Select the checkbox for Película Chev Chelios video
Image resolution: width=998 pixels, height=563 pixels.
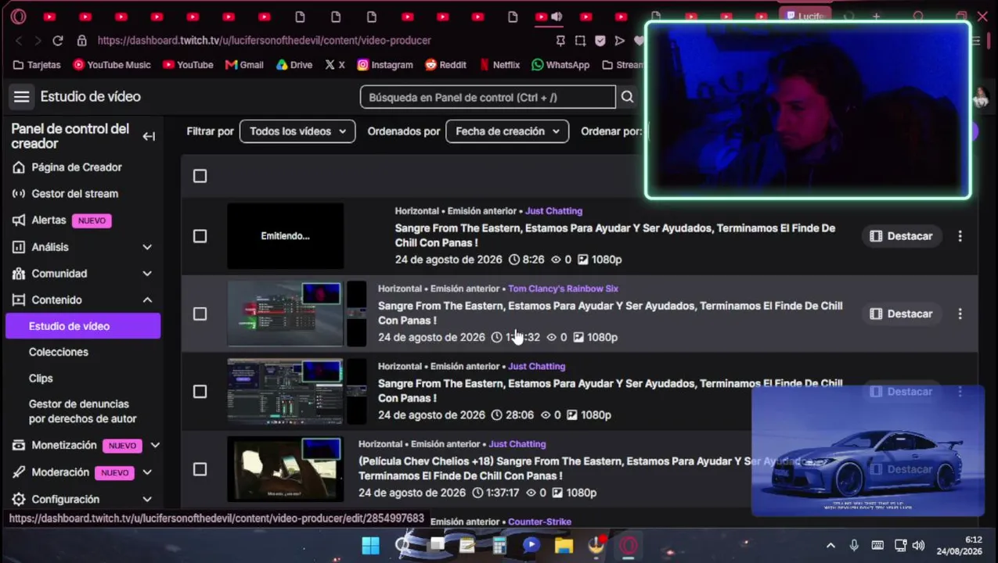(x=200, y=469)
